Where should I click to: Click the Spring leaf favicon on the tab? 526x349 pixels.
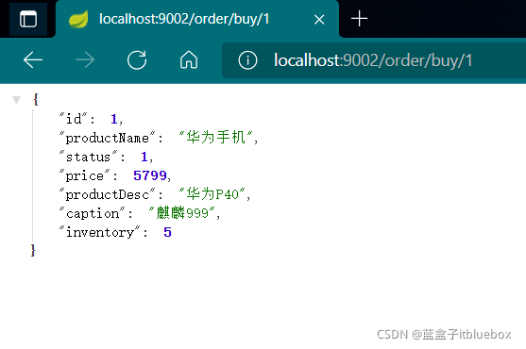pyautogui.click(x=78, y=19)
